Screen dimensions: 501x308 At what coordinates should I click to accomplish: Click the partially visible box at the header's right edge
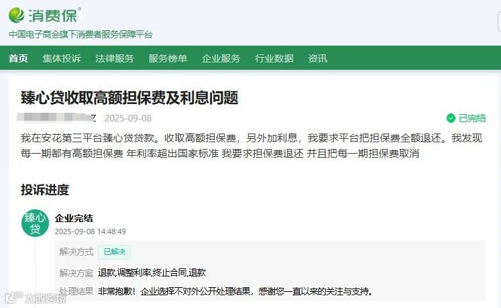click(x=499, y=21)
